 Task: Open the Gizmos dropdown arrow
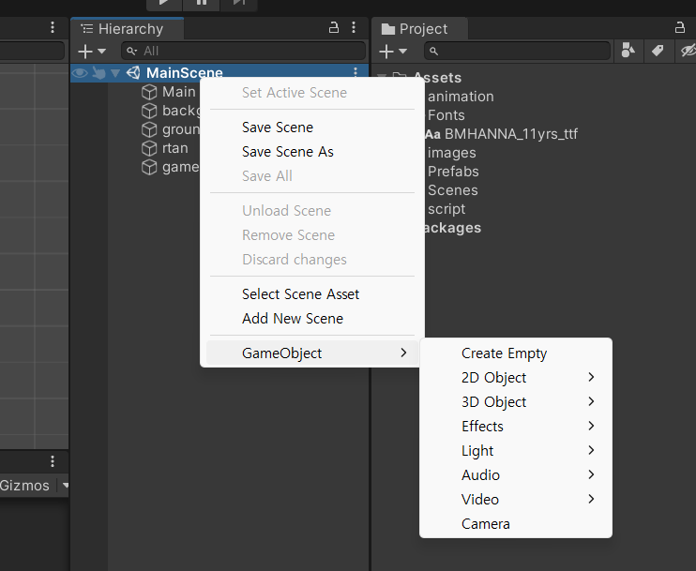(x=66, y=486)
